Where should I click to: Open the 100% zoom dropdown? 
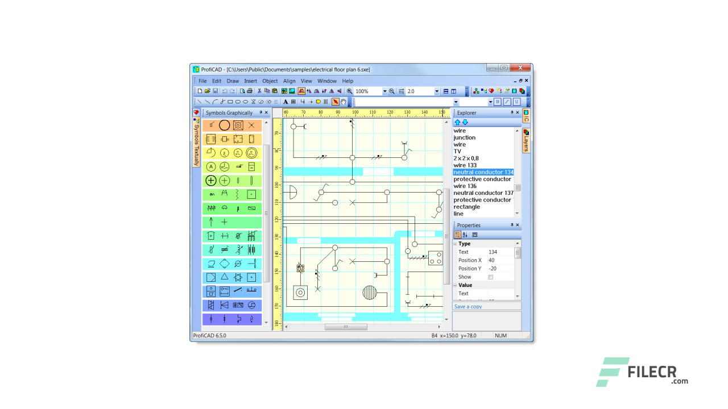384,91
